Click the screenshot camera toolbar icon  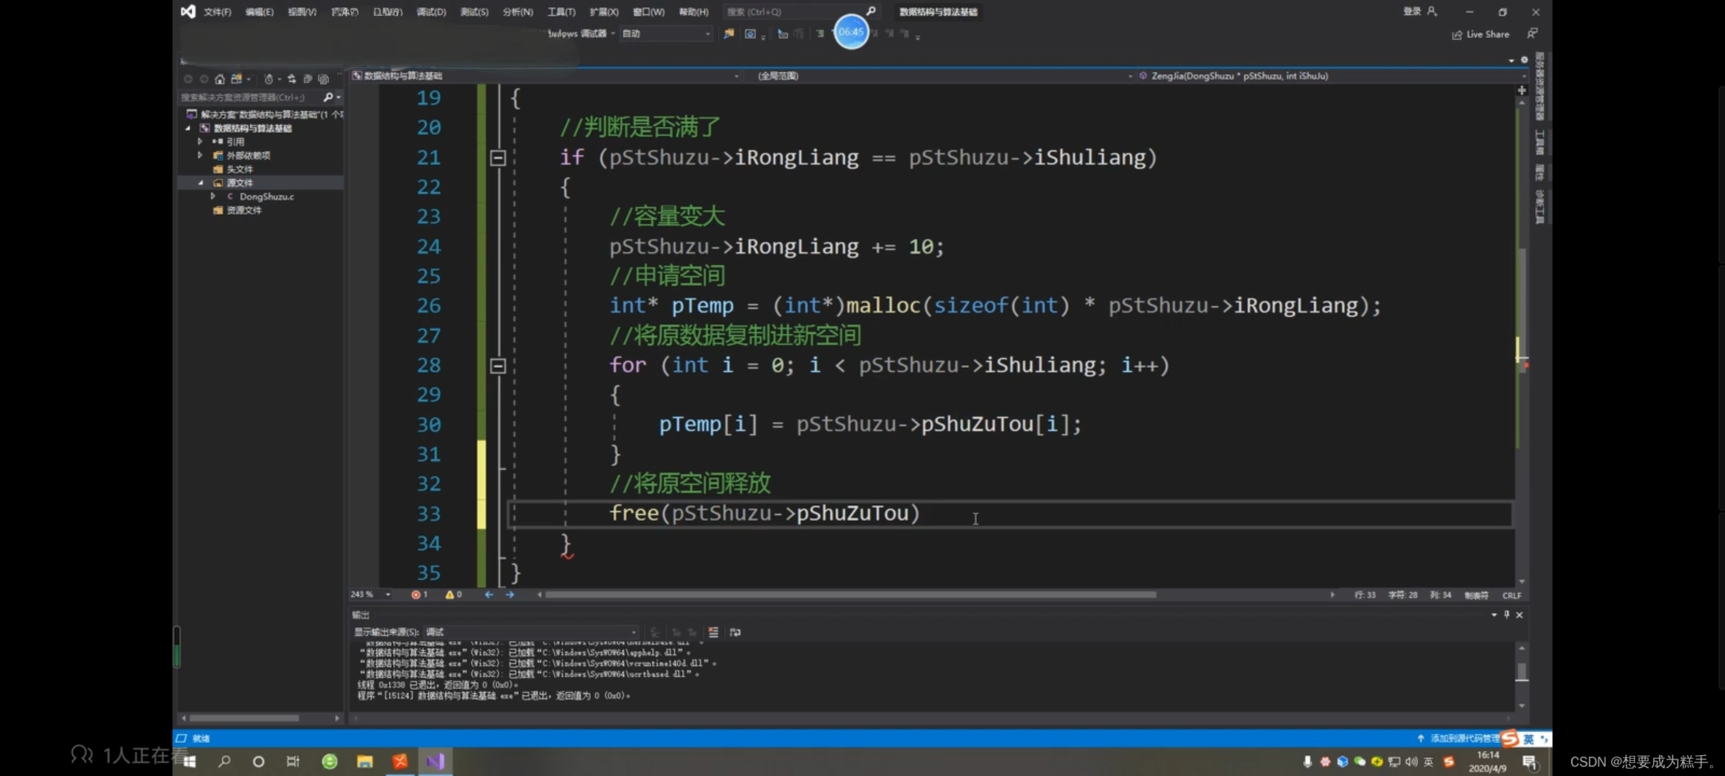pos(750,34)
